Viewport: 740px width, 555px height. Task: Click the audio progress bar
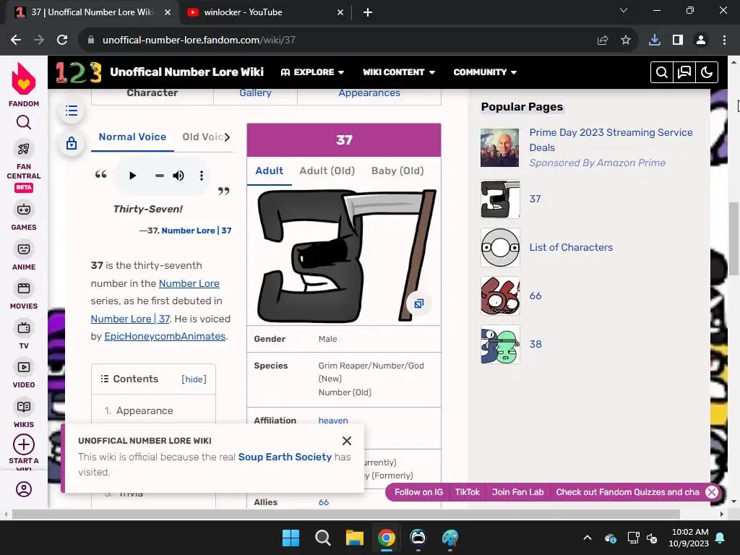[160, 176]
